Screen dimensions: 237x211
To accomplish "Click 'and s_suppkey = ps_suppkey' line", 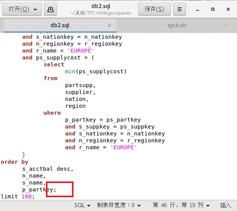I will pos(110,127).
